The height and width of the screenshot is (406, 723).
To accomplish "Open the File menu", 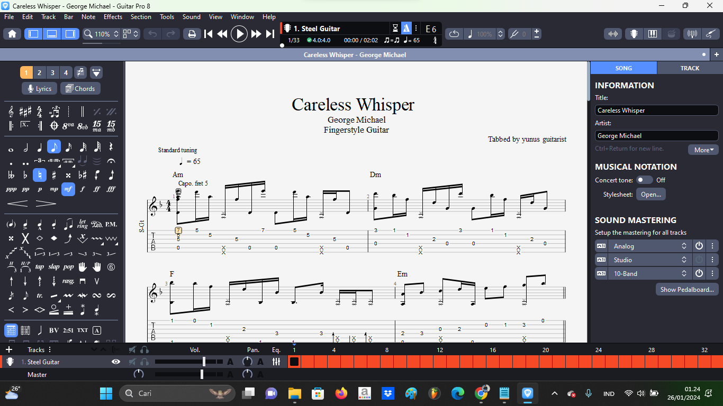I will [9, 17].
